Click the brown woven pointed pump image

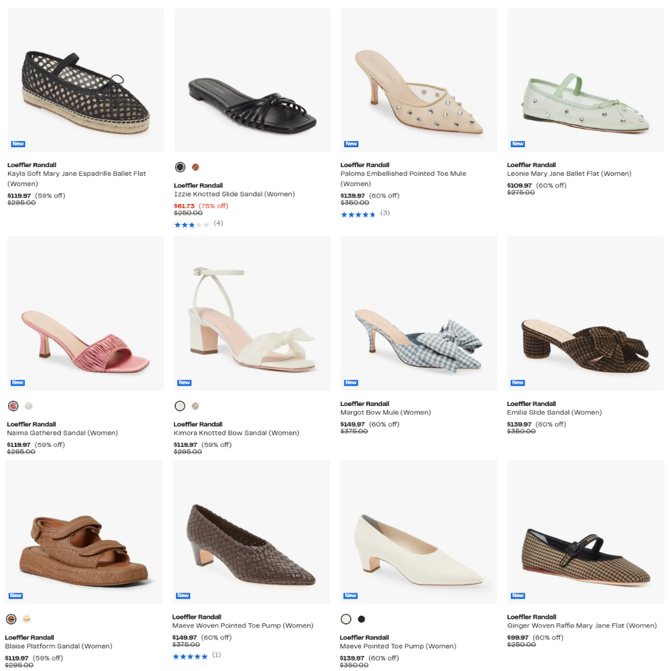click(x=251, y=544)
